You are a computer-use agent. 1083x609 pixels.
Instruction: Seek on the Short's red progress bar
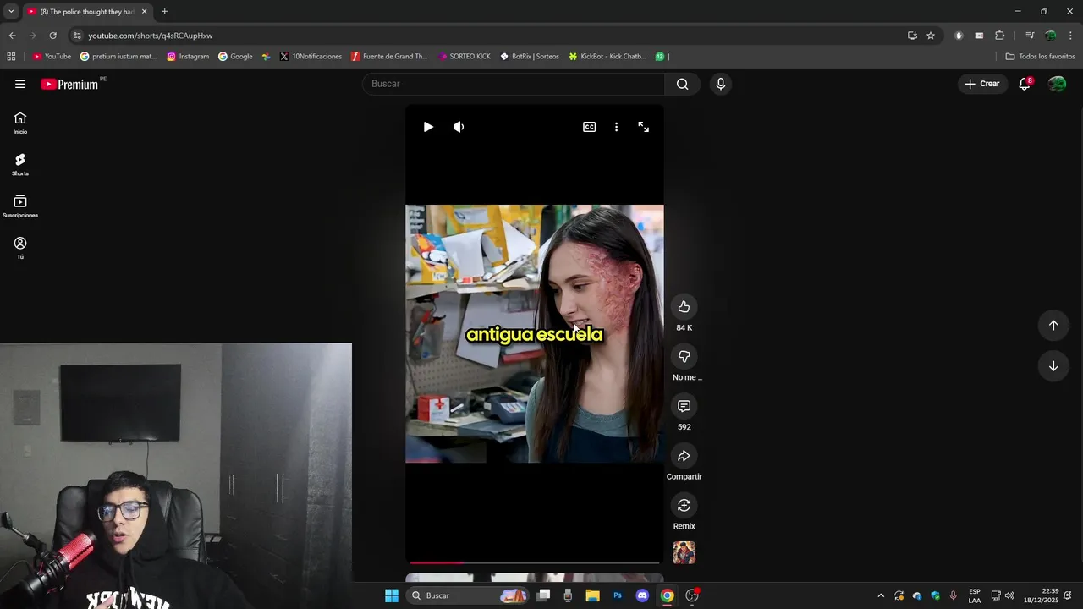click(x=535, y=562)
